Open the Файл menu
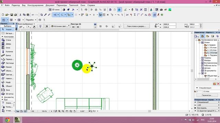Image resolution: width=220 pixels, height=123 pixels. [x=7, y=5]
